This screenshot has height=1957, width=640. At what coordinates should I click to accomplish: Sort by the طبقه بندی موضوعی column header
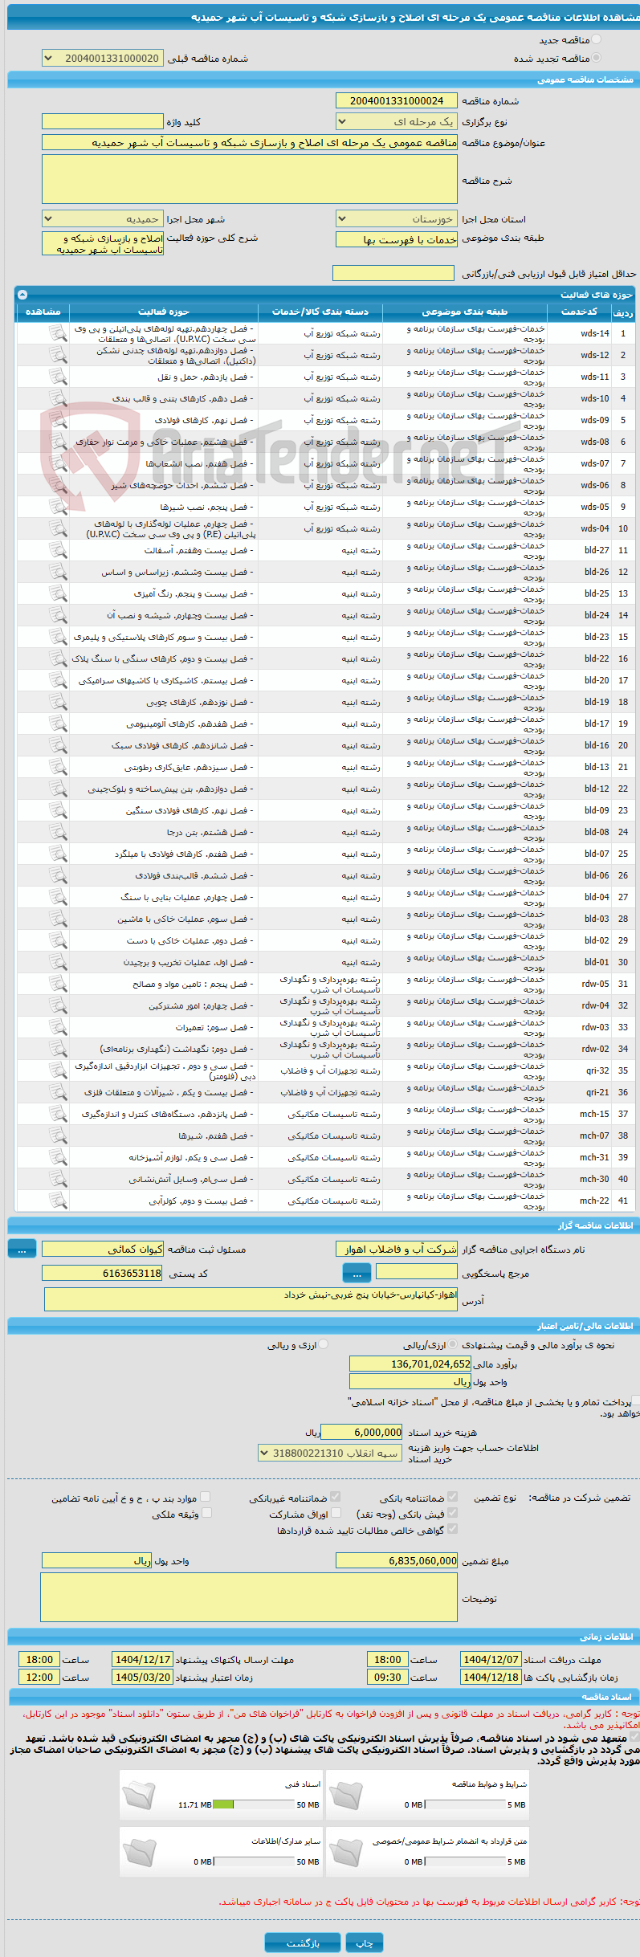pyautogui.click(x=465, y=312)
